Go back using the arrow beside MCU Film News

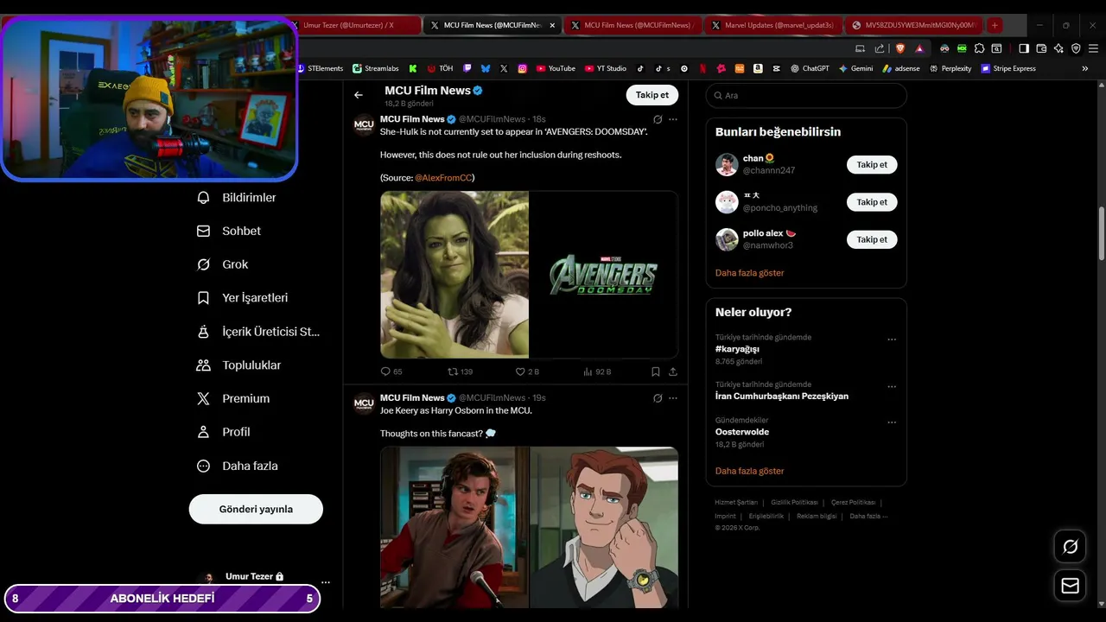click(359, 95)
